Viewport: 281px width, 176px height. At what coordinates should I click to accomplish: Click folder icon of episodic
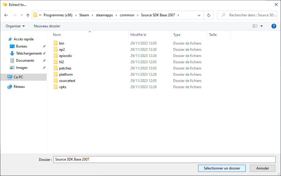pyautogui.click(x=56, y=56)
